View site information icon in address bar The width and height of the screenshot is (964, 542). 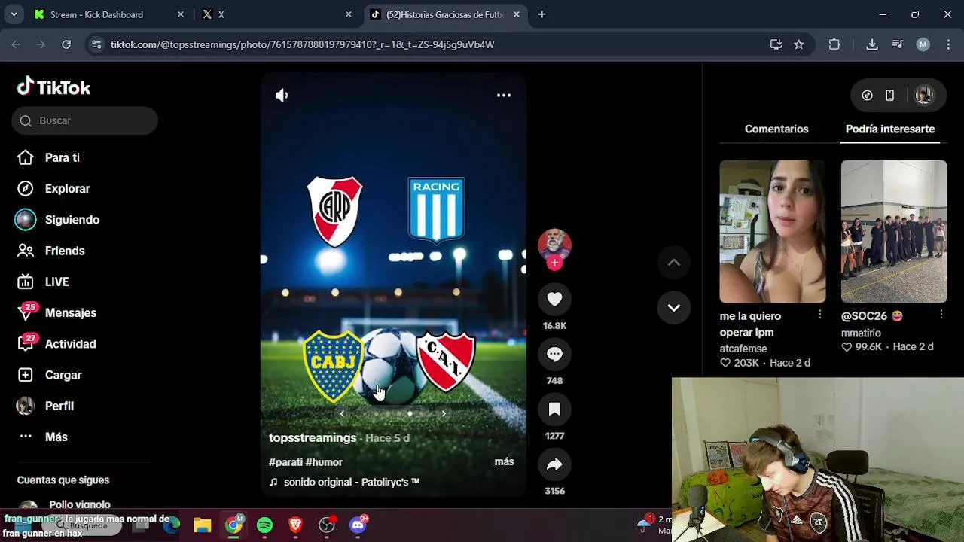(96, 44)
